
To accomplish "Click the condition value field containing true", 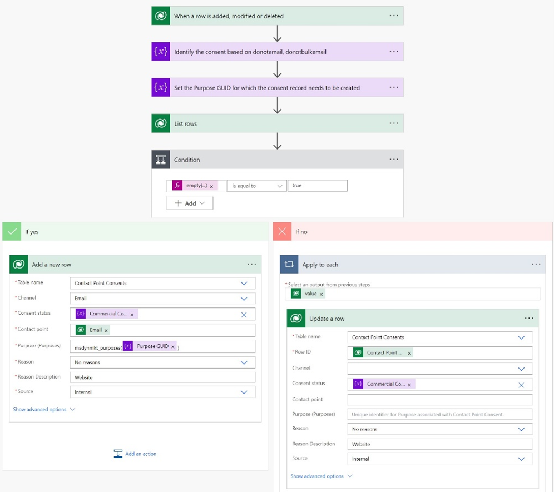I will coord(317,186).
